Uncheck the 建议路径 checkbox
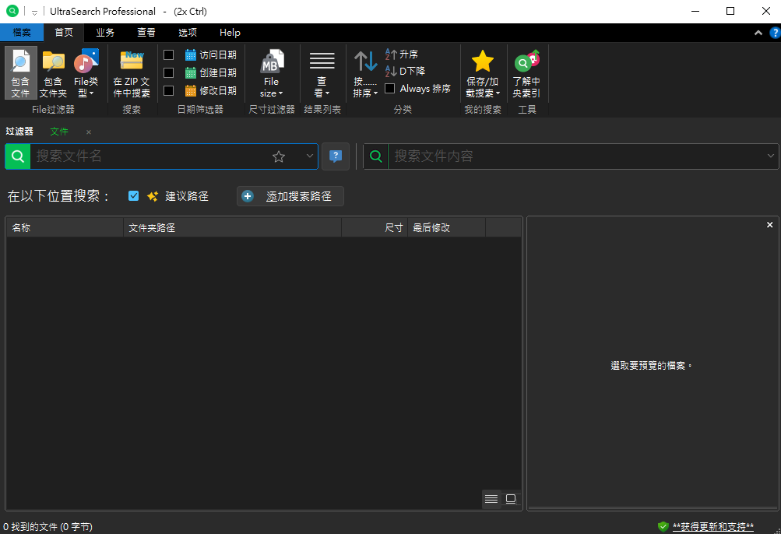Viewport: 781px width, 534px height. pos(133,195)
